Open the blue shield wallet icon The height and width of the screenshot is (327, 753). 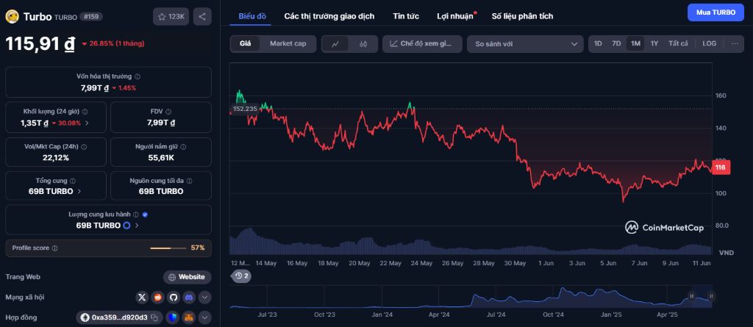(x=174, y=317)
